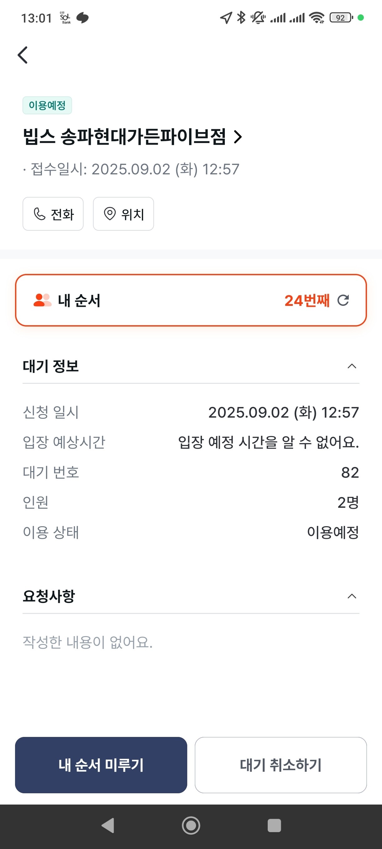
Task: Tap the 24번째 queue position text
Action: pos(307,301)
